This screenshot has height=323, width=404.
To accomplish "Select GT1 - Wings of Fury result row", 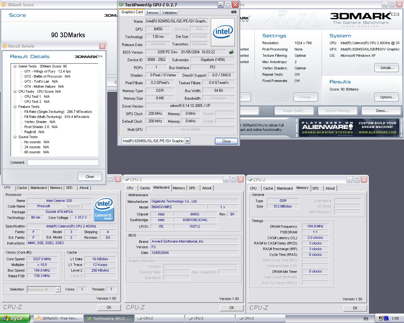I will [47, 71].
